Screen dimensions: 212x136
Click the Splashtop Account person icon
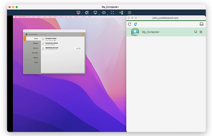[x=43, y=48]
